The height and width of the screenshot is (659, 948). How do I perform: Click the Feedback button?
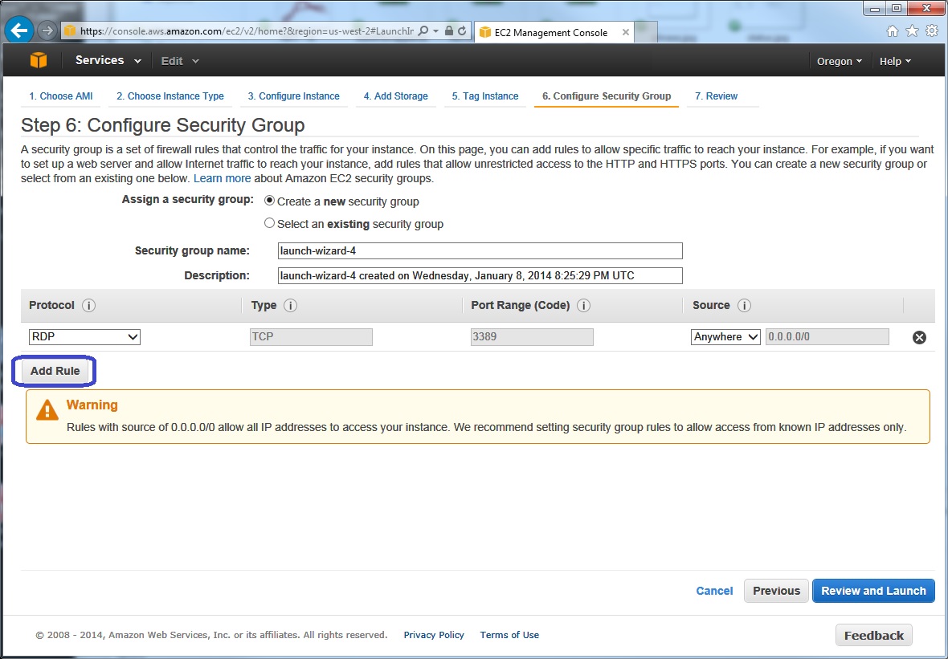(873, 636)
